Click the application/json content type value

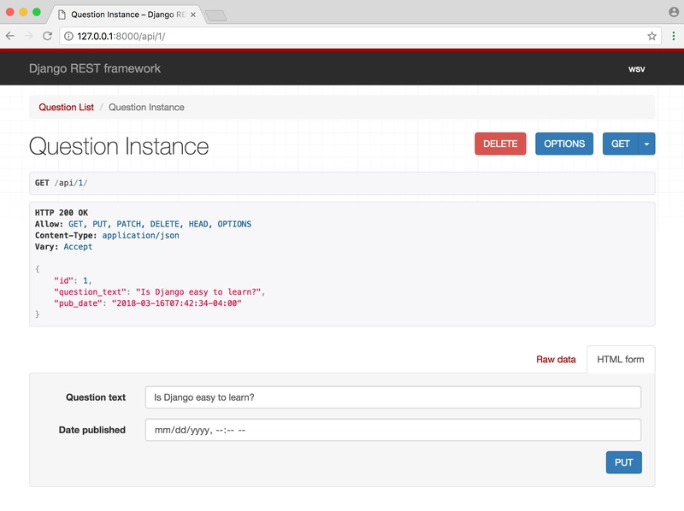coord(140,236)
